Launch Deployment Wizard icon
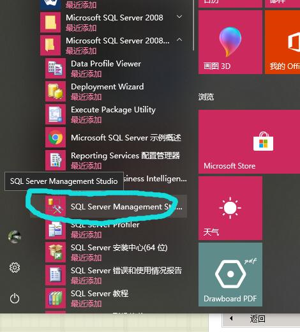Screen dimensions: 300x332 pos(56,91)
